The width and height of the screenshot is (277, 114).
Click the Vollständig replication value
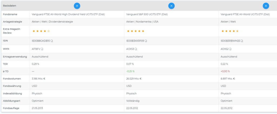tap(133, 101)
